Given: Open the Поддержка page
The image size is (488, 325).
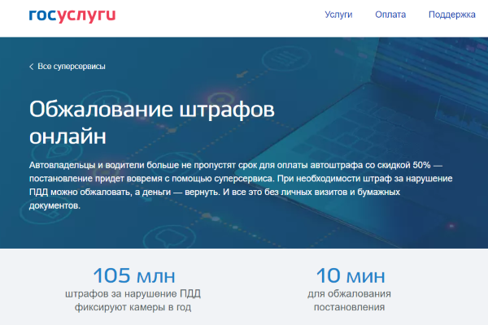Looking at the screenshot, I should click(x=451, y=15).
